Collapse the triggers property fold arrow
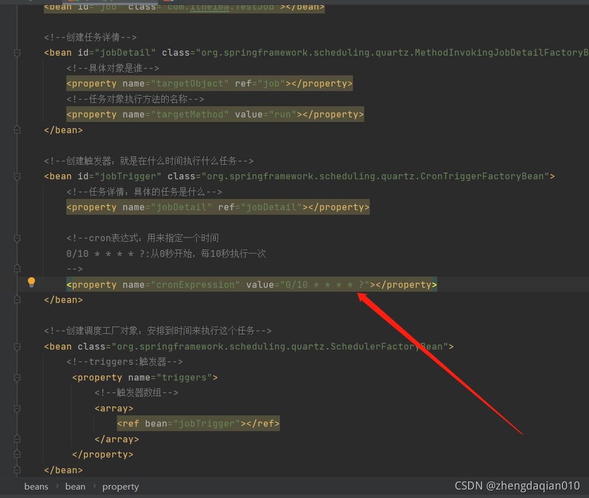Viewport: 589px width, 498px height. tap(17, 377)
